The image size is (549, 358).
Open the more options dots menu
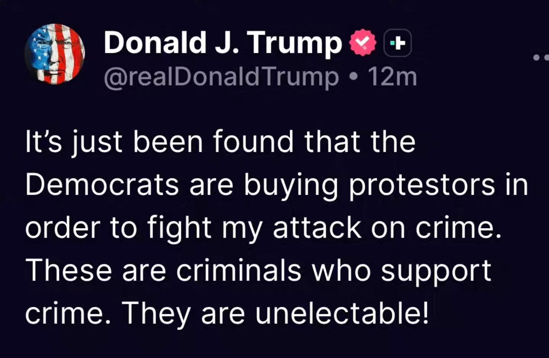click(541, 58)
